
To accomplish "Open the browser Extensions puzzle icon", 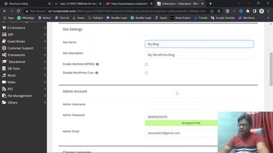I will pyautogui.click(x=247, y=11).
